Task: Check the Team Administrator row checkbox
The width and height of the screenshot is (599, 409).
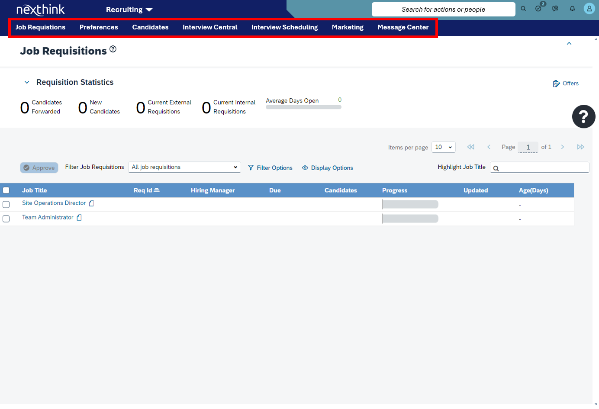Action: click(6, 219)
